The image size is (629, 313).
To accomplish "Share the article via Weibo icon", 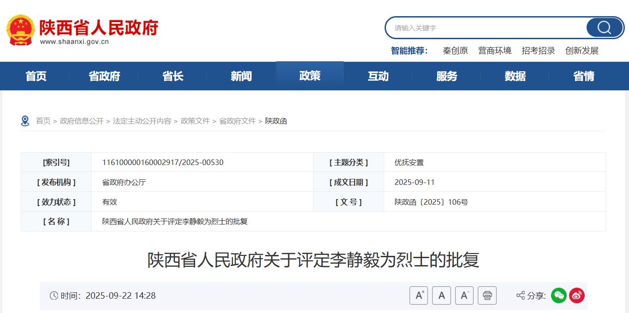I will 577,295.
